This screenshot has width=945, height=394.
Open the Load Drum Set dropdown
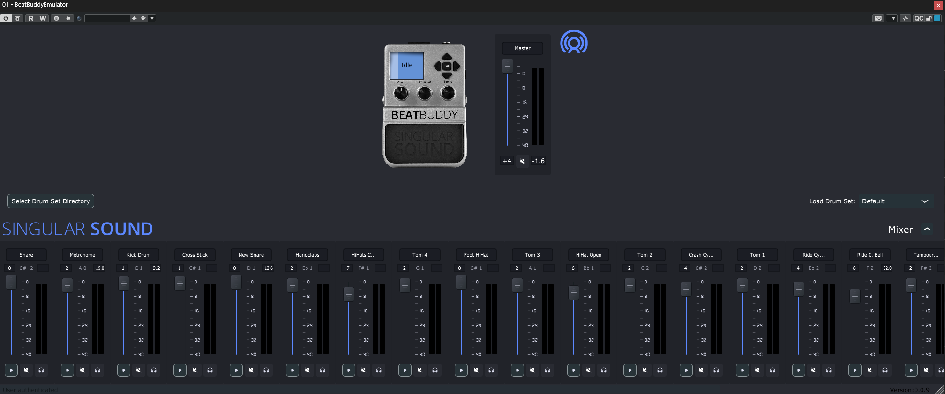895,201
